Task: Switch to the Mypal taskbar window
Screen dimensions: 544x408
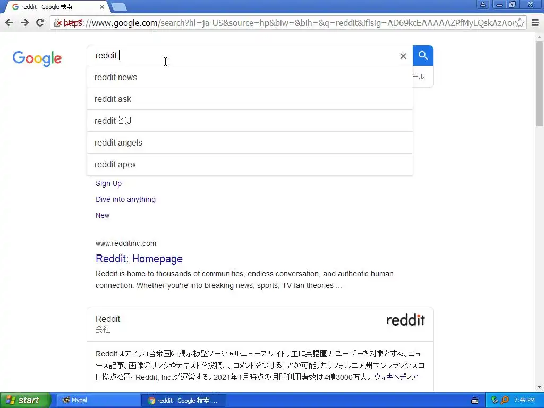Action: 98,401
